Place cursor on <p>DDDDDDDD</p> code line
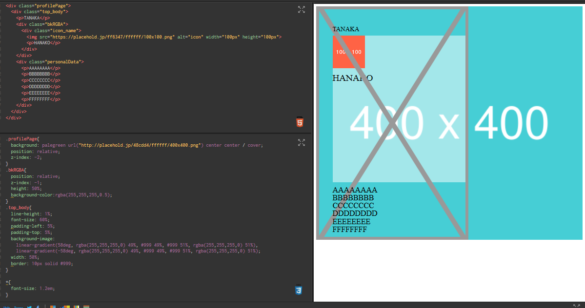This screenshot has width=585, height=308. click(x=40, y=87)
